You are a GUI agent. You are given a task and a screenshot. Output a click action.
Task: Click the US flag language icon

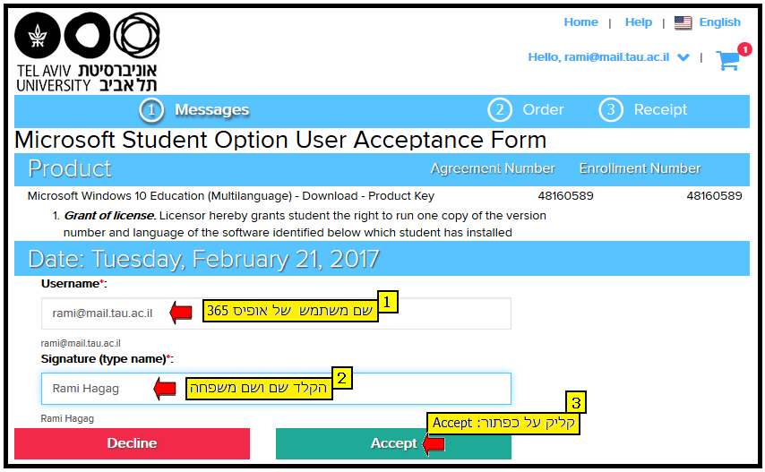(x=683, y=22)
